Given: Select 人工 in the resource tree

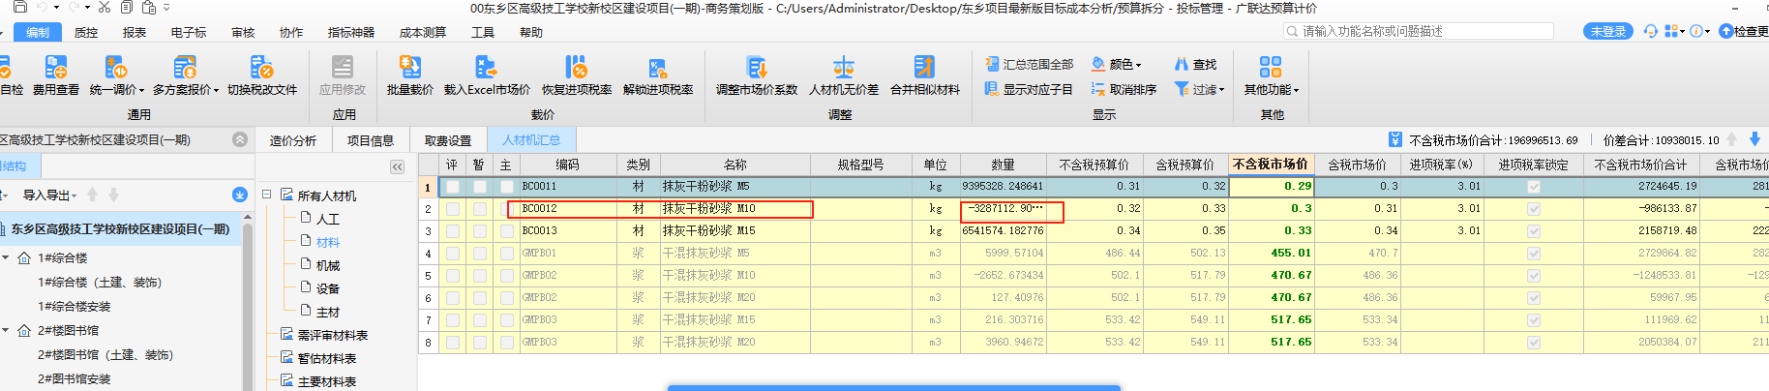Looking at the screenshot, I should point(328,219).
